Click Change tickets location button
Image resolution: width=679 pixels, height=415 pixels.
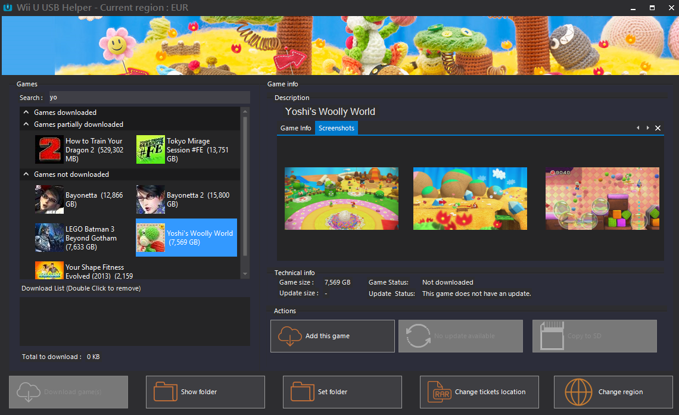[x=479, y=392]
